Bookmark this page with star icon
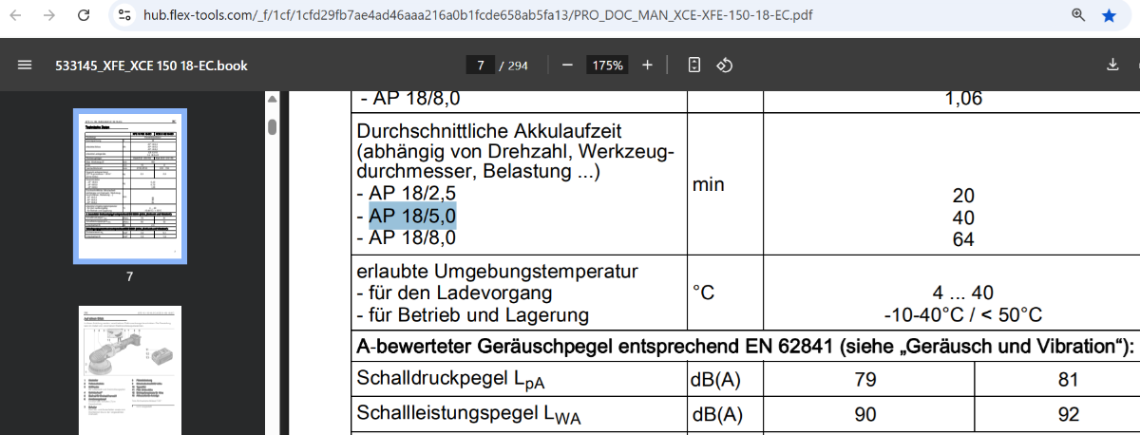Viewport: 1140px width, 435px height. click(1108, 15)
